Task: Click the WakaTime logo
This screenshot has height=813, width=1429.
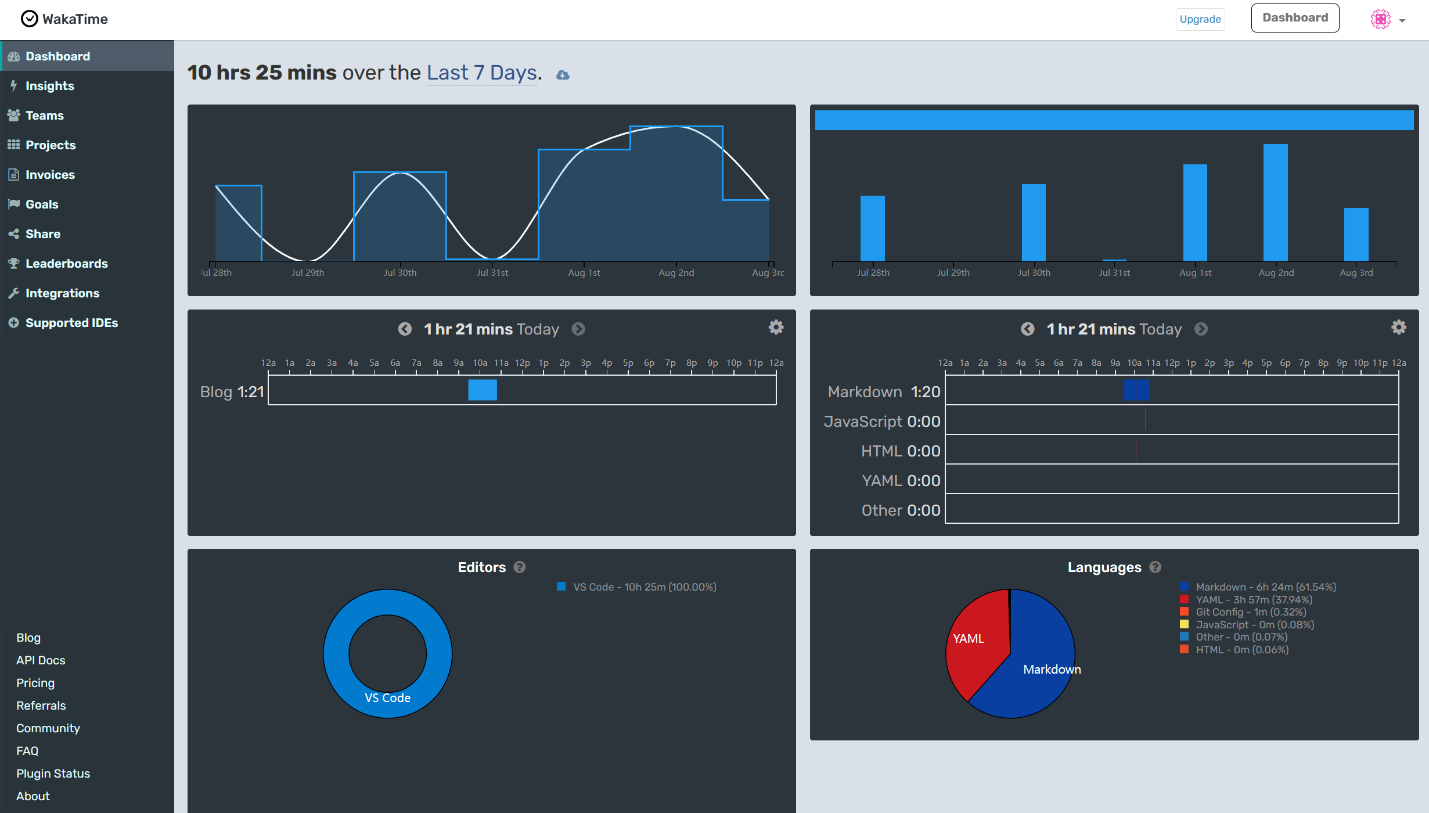Action: pyautogui.click(x=64, y=19)
